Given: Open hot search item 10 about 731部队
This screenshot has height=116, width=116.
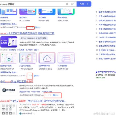Looking at the screenshot, I should click(x=107, y=37).
